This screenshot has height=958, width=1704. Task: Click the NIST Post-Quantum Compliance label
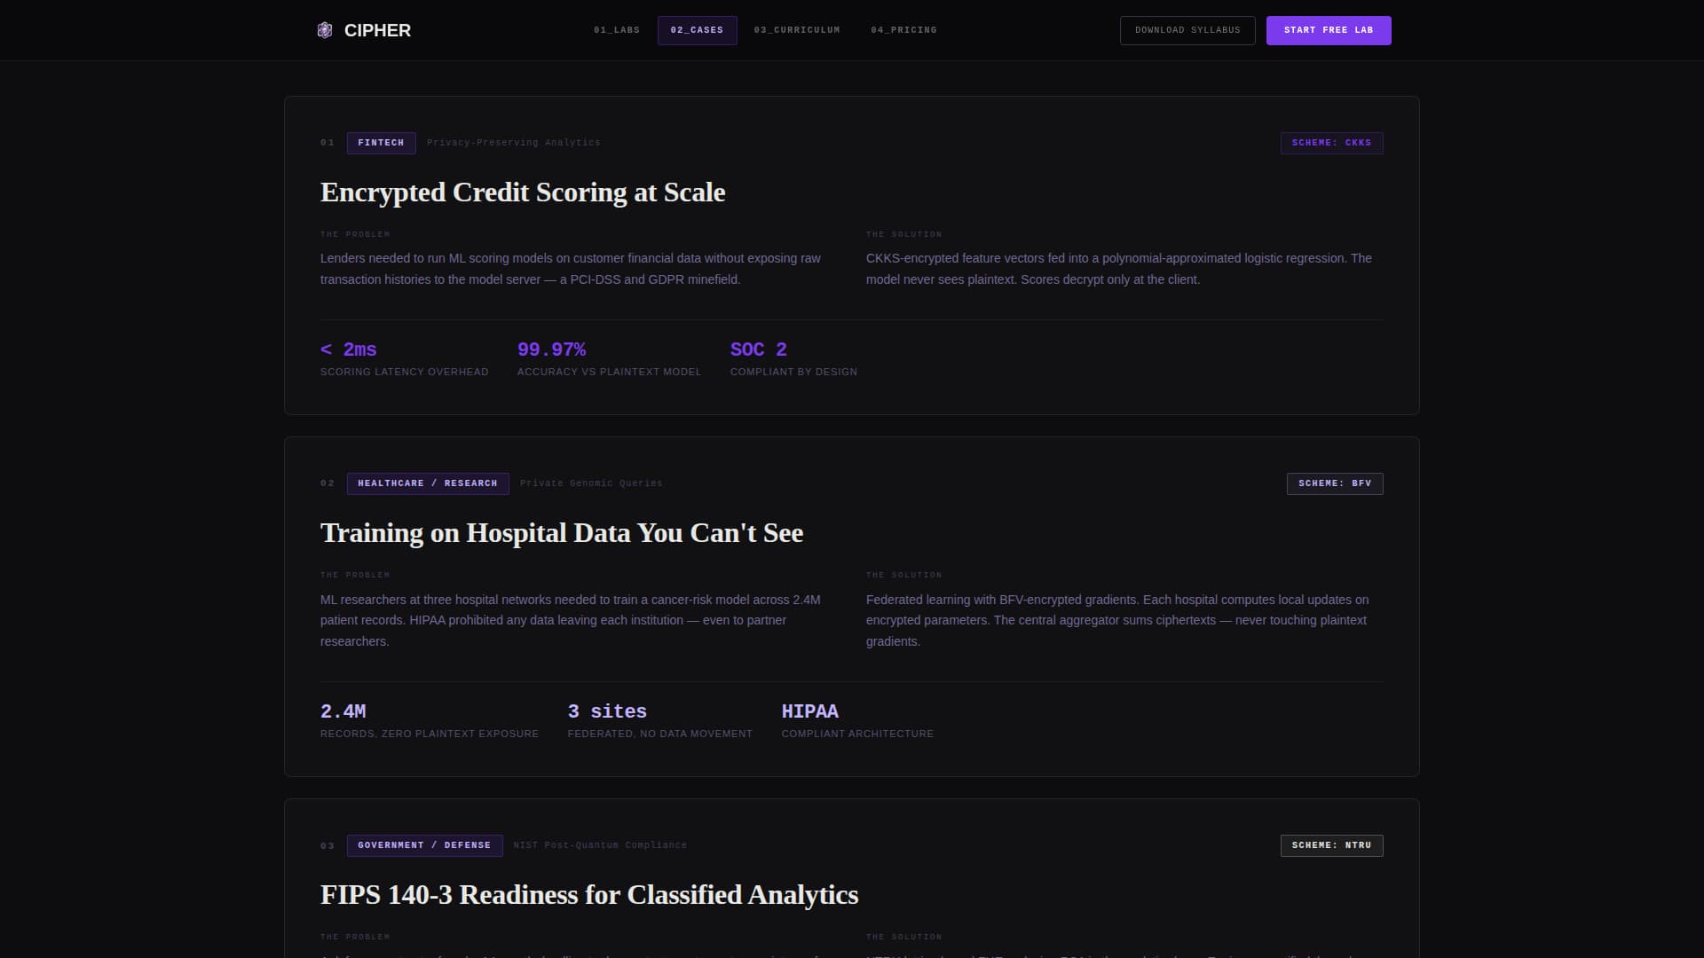600,845
